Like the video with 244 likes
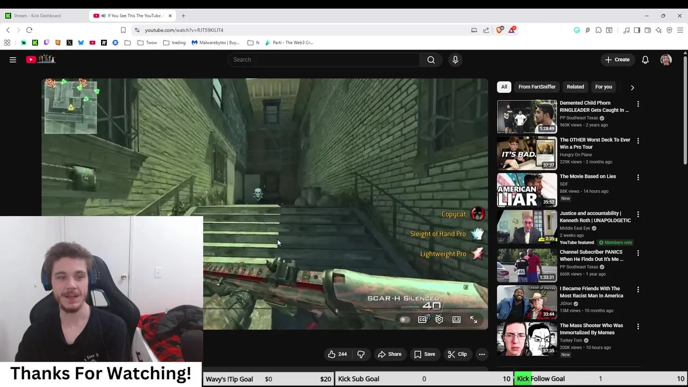This screenshot has width=688, height=387. click(337, 354)
